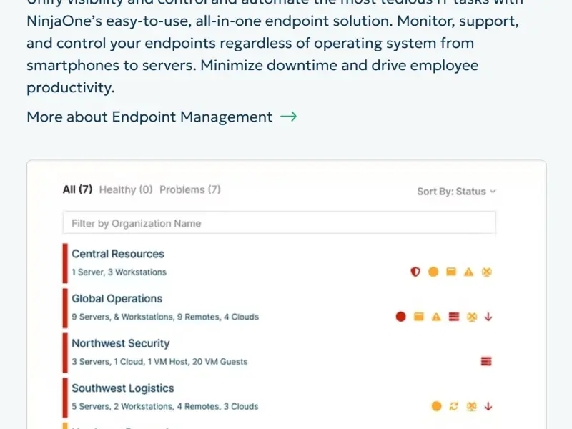Click the orange window icon for Central Resources
This screenshot has width=572, height=429.
(x=451, y=272)
